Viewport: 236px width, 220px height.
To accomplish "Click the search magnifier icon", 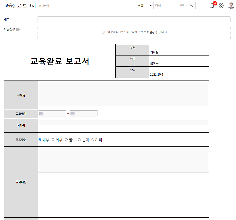I will pos(191,5).
